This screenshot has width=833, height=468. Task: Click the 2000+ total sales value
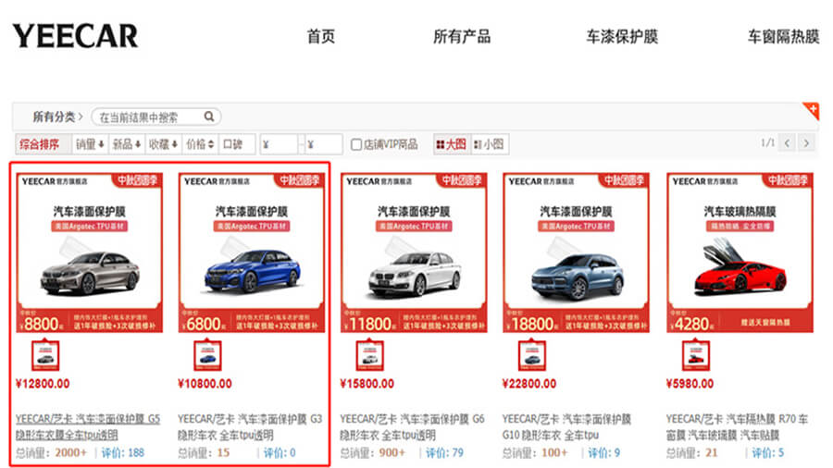pyautogui.click(x=70, y=452)
